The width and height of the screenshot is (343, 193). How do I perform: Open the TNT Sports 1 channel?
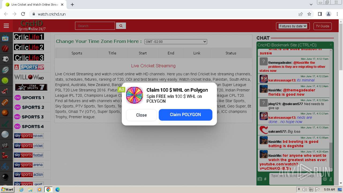click(x=29, y=98)
